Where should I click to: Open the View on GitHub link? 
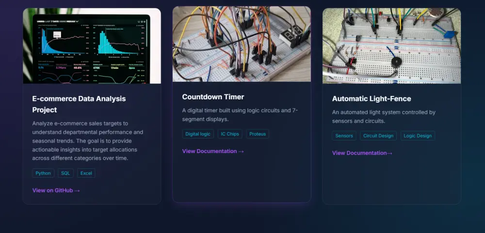(x=56, y=190)
